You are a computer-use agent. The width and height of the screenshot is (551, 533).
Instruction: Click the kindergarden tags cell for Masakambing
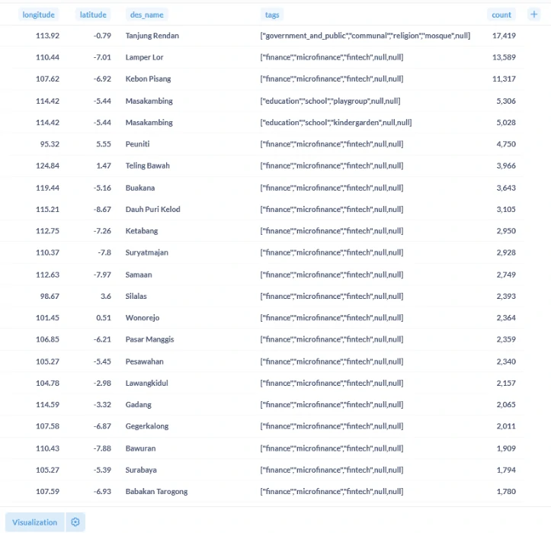(335, 123)
